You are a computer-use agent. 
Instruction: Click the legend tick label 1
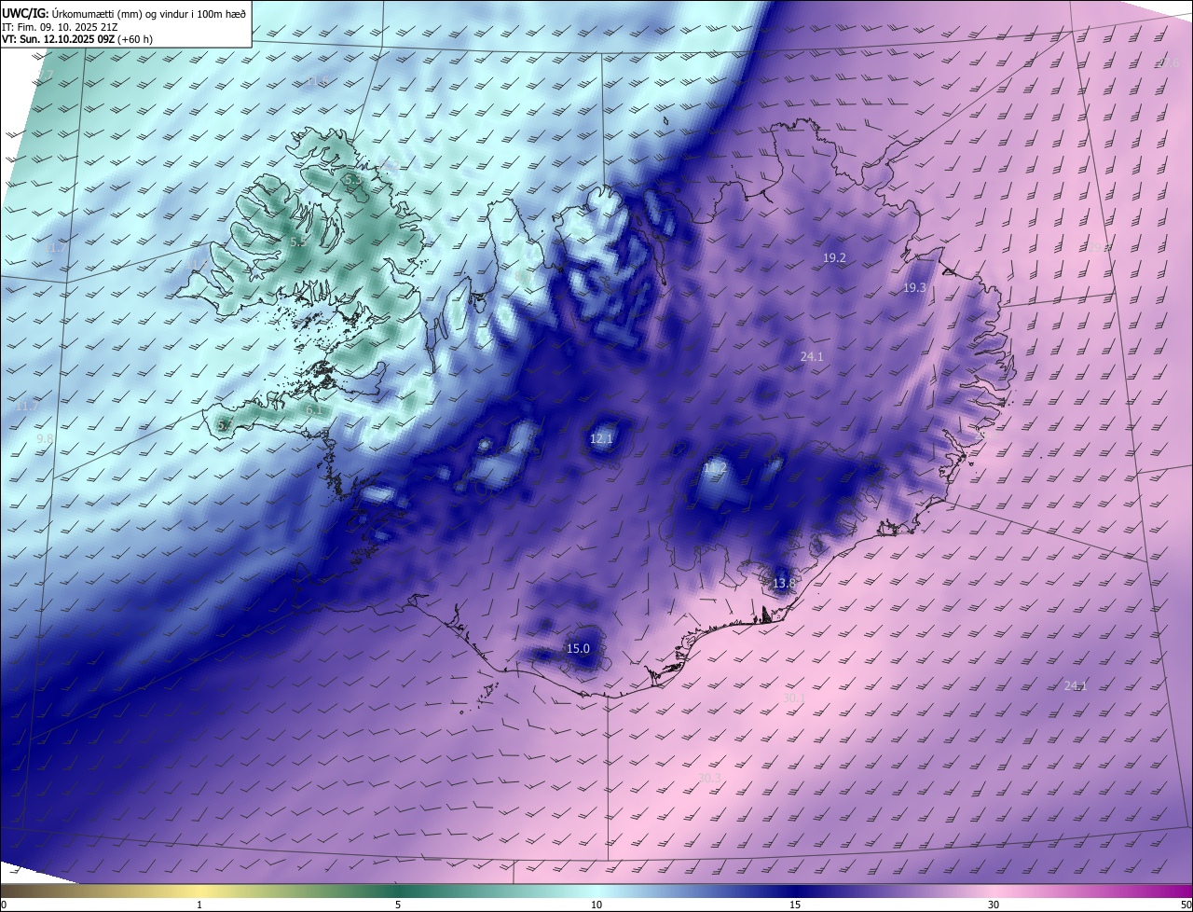[199, 905]
